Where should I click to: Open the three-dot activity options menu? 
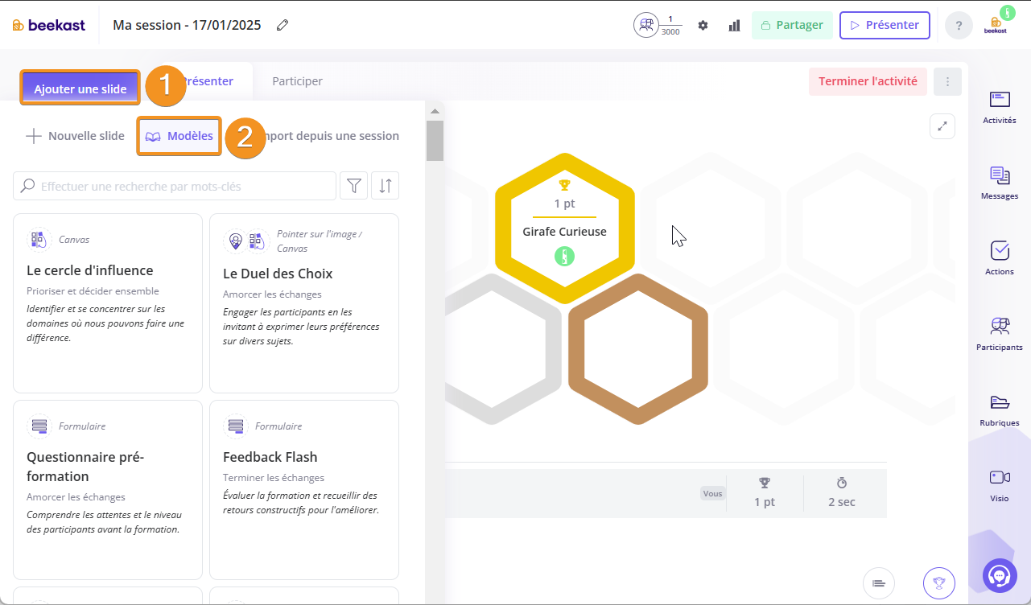(947, 81)
